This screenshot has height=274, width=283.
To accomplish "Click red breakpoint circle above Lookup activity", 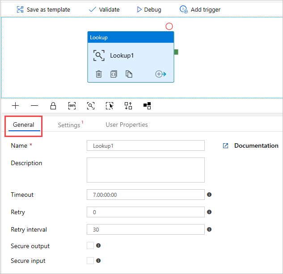I will pyautogui.click(x=169, y=26).
